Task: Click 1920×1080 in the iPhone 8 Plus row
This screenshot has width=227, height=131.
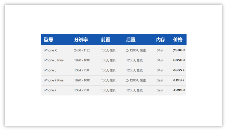Action: click(x=82, y=60)
